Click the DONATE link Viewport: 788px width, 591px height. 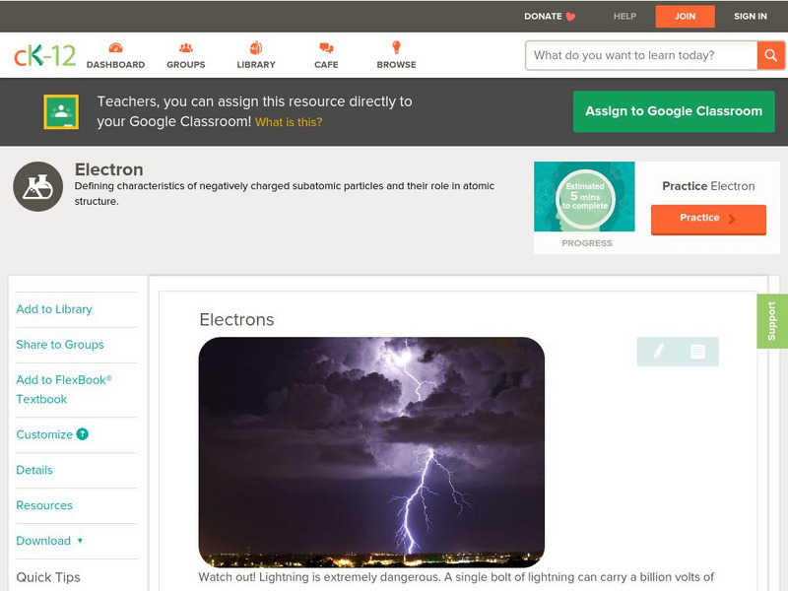pos(543,16)
